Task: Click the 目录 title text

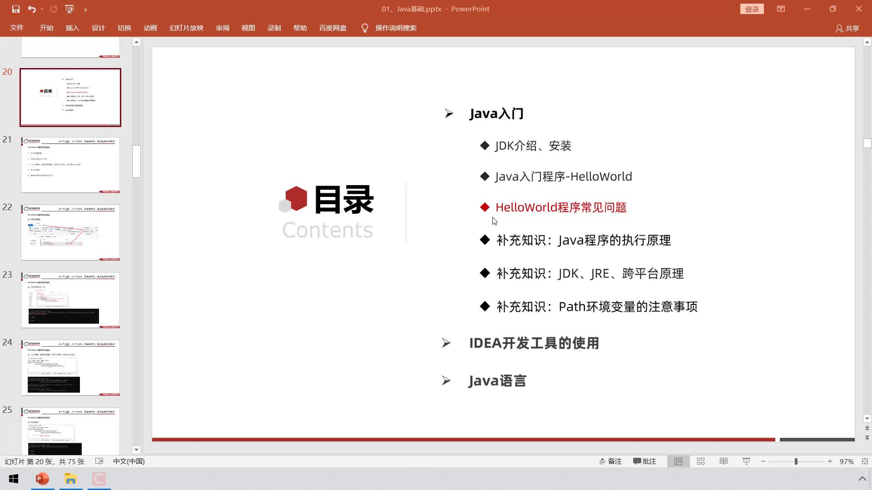Action: 344,200
